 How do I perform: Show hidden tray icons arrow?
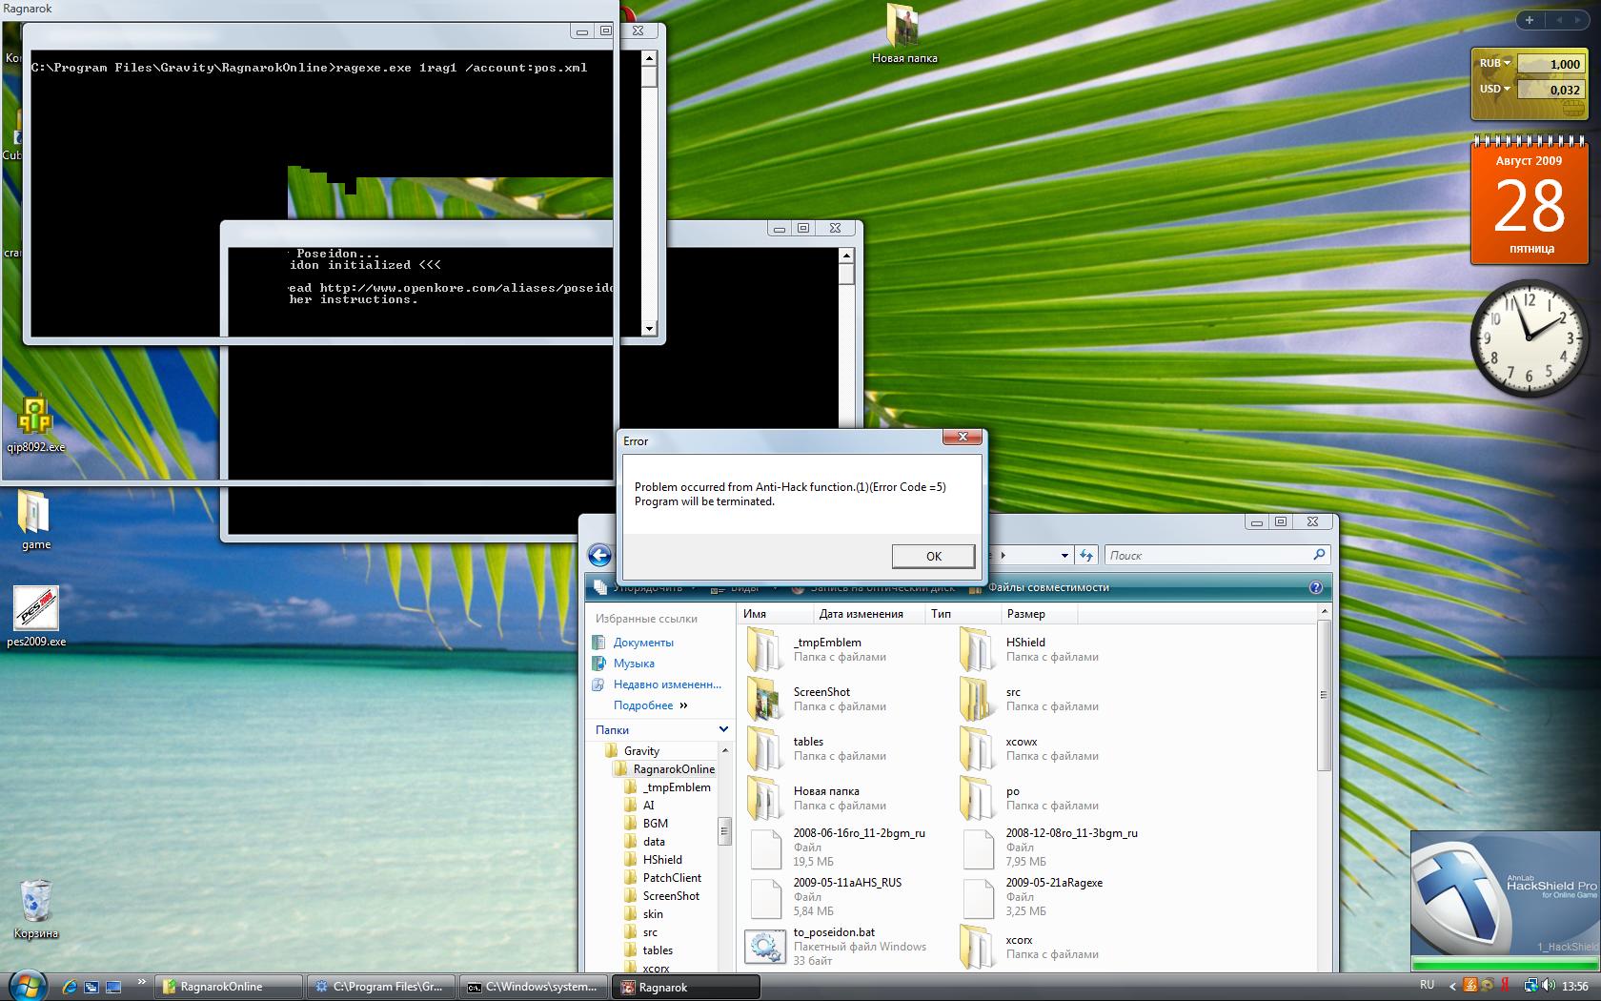[1452, 987]
